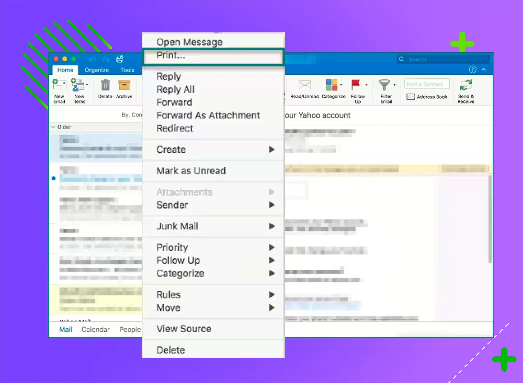523x383 pixels.
Task: Collapse the ribbon with the up chevron
Action: pyautogui.click(x=484, y=69)
